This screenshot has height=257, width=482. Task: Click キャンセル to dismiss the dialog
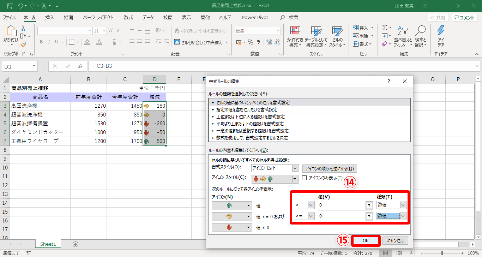[395, 240]
